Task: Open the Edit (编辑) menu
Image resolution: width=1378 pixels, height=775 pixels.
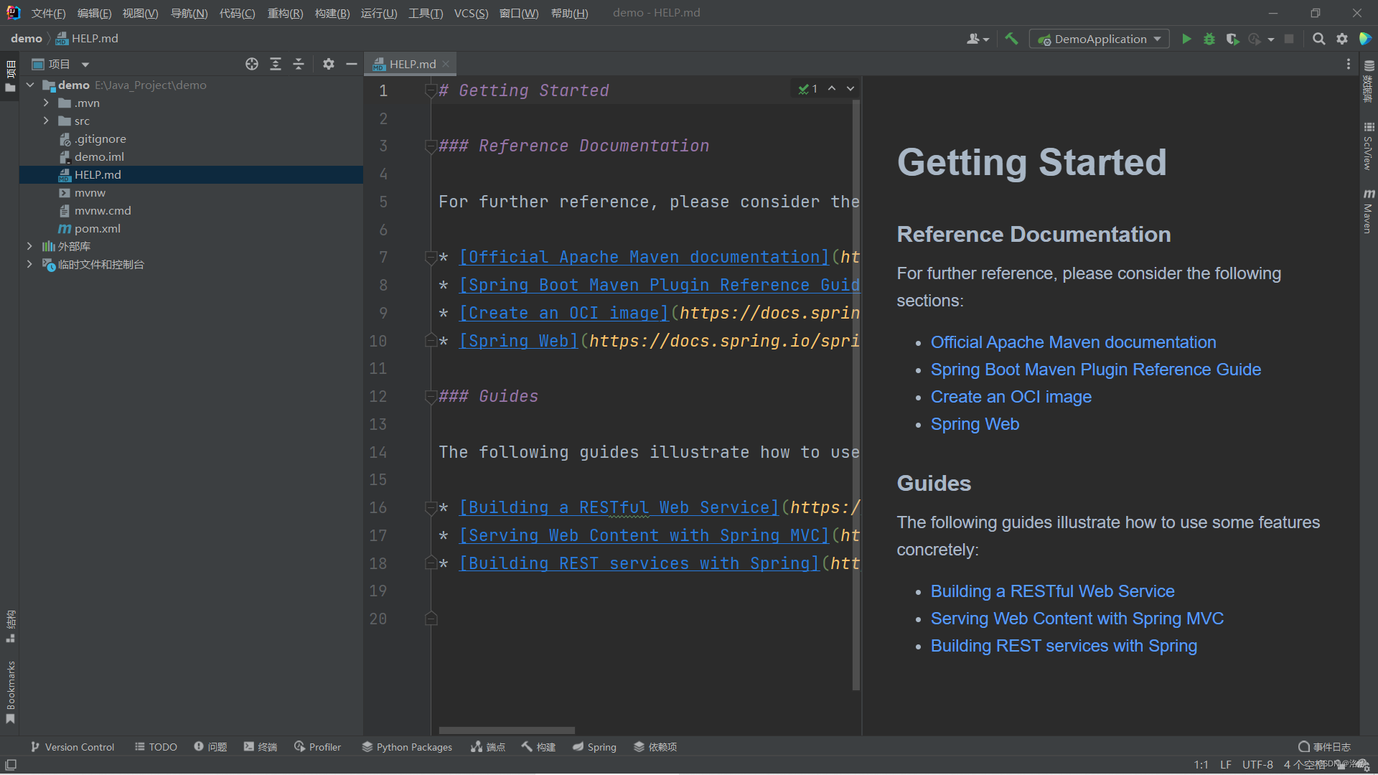Action: 94,13
